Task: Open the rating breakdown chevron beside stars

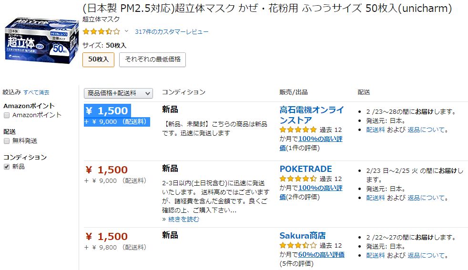Action: (126, 31)
